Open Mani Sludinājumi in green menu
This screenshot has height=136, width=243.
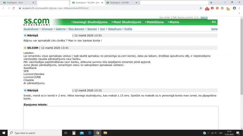tap(127, 22)
